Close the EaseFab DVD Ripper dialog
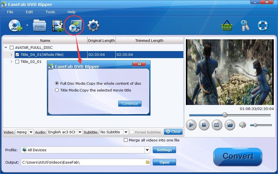Viewport: 278px width, 174px height. pos(139,64)
